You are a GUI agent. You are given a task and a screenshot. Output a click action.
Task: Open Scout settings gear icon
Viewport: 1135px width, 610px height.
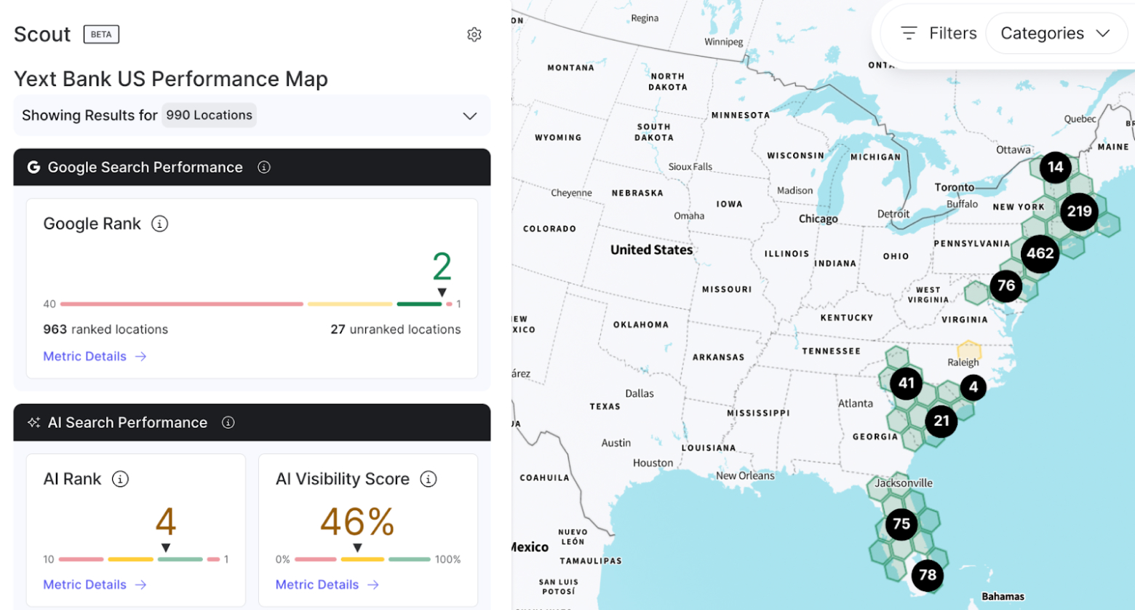474,34
